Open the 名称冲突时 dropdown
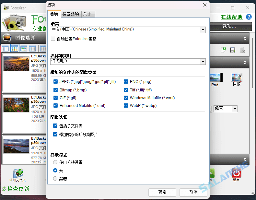 (128, 61)
